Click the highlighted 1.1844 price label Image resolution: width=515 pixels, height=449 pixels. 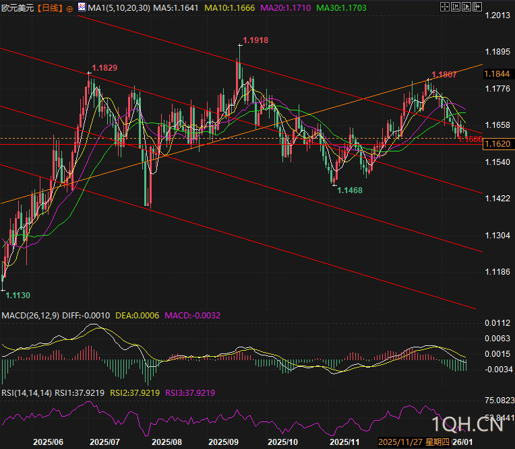tap(497, 74)
